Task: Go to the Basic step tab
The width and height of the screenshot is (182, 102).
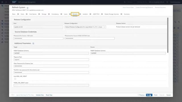Action: pyautogui.click(x=14, y=14)
